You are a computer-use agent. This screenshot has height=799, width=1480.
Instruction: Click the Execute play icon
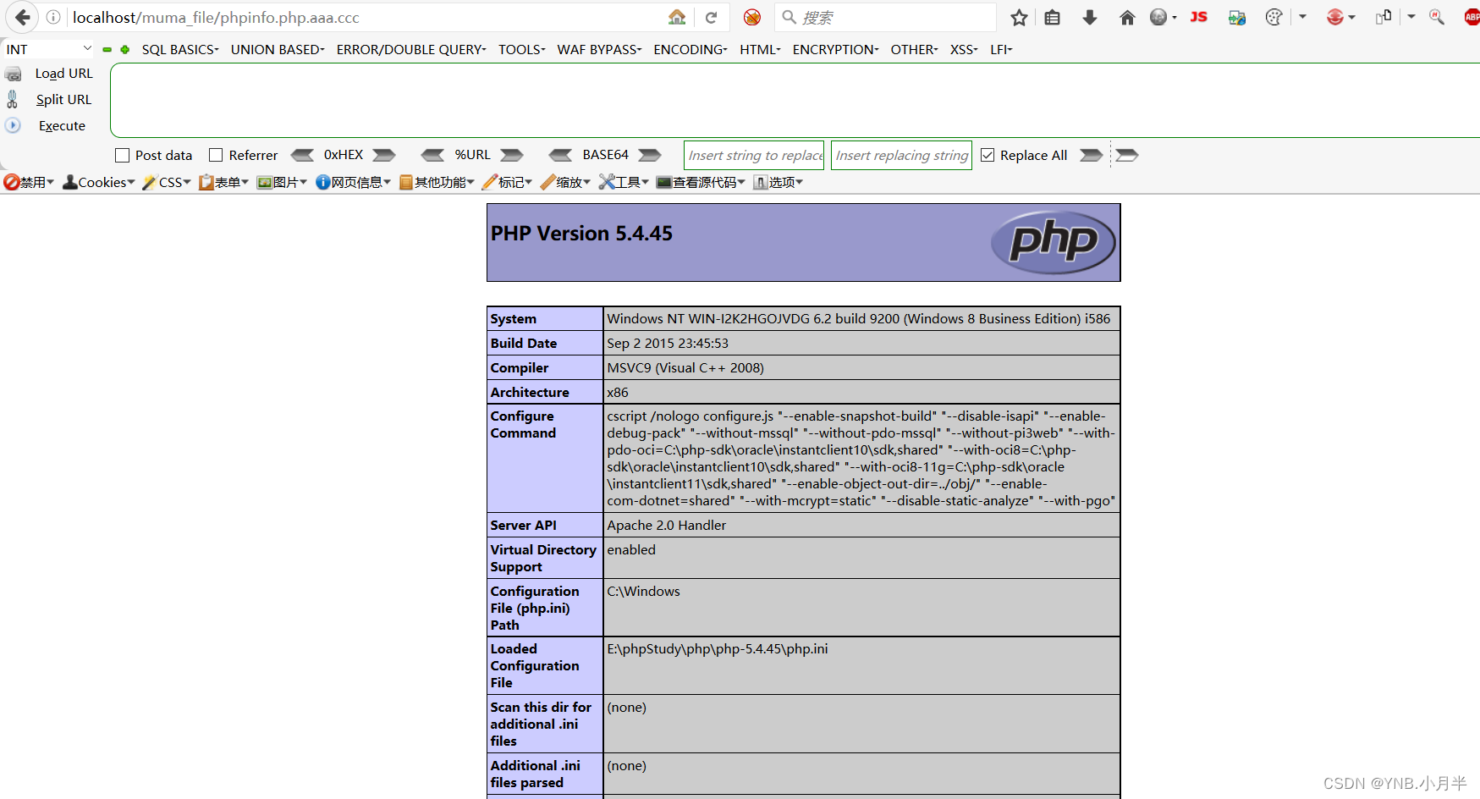(13, 125)
